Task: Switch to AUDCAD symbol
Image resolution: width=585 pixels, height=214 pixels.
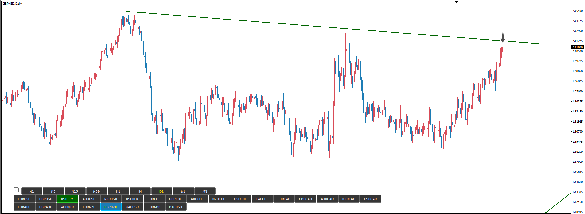Action: tap(327, 199)
